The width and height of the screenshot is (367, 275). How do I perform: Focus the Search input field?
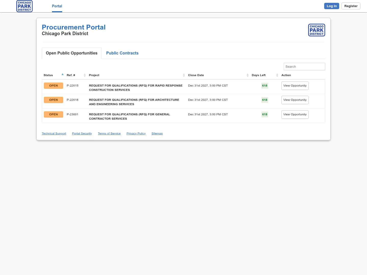tap(304, 66)
